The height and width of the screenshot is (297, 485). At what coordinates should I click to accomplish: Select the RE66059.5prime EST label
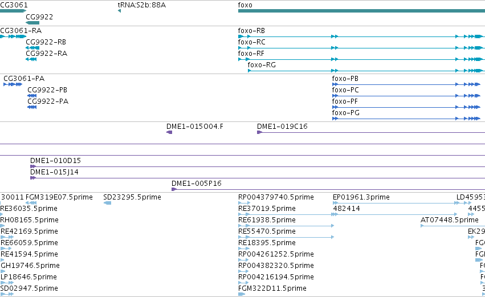click(x=30, y=243)
